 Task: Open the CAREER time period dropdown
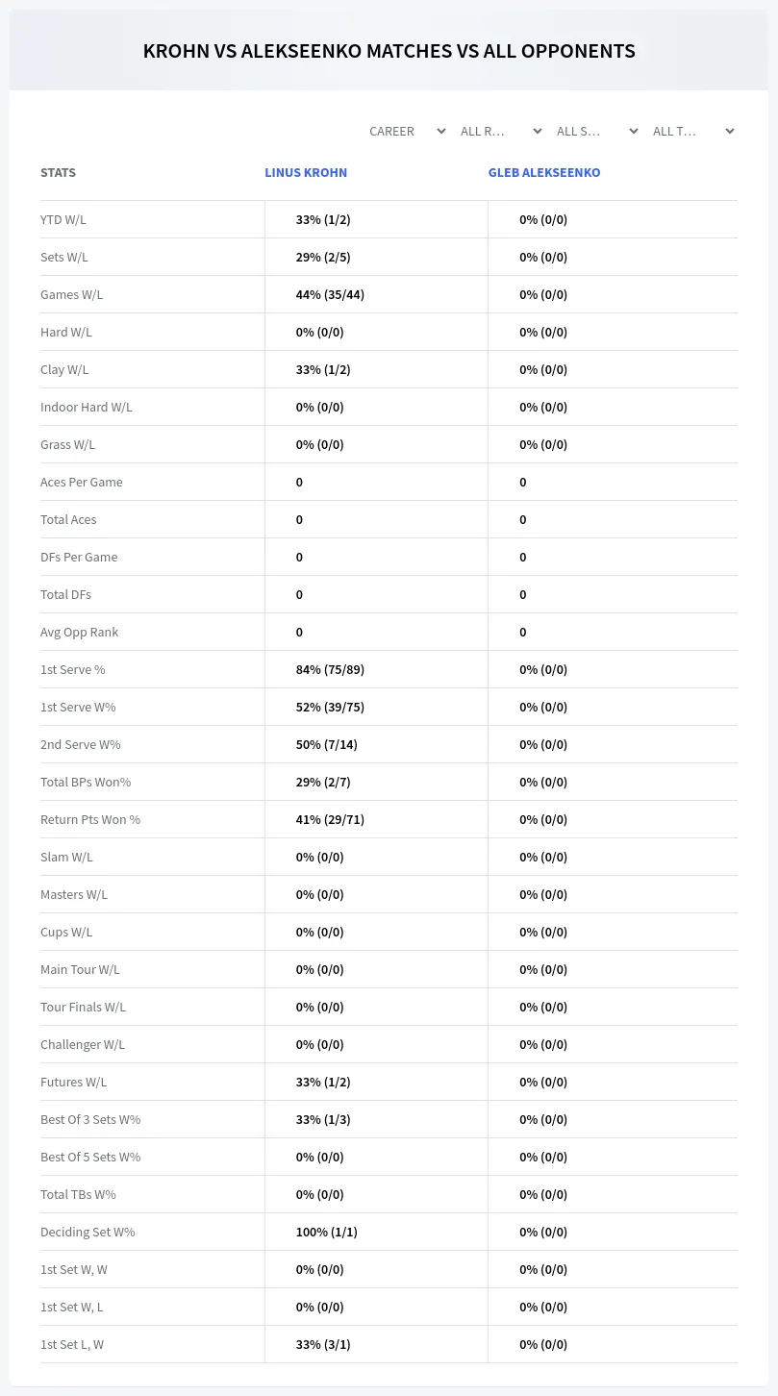(407, 131)
